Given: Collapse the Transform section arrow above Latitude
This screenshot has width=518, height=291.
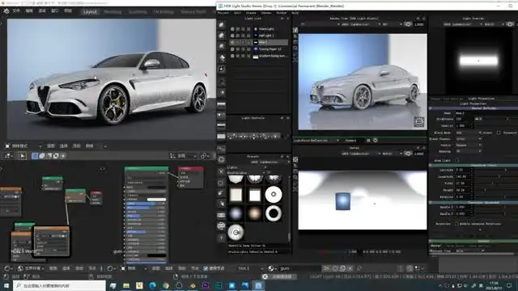Looking at the screenshot, I should 431,165.
